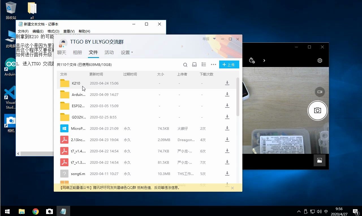Open Chrome from the taskbar
The image size is (362, 216).
click(x=36, y=211)
